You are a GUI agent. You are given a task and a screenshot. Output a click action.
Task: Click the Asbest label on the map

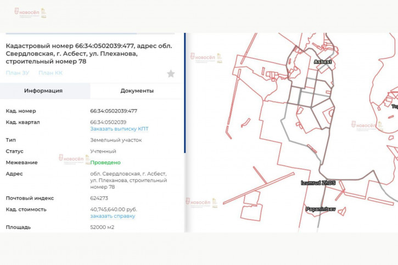(323, 61)
